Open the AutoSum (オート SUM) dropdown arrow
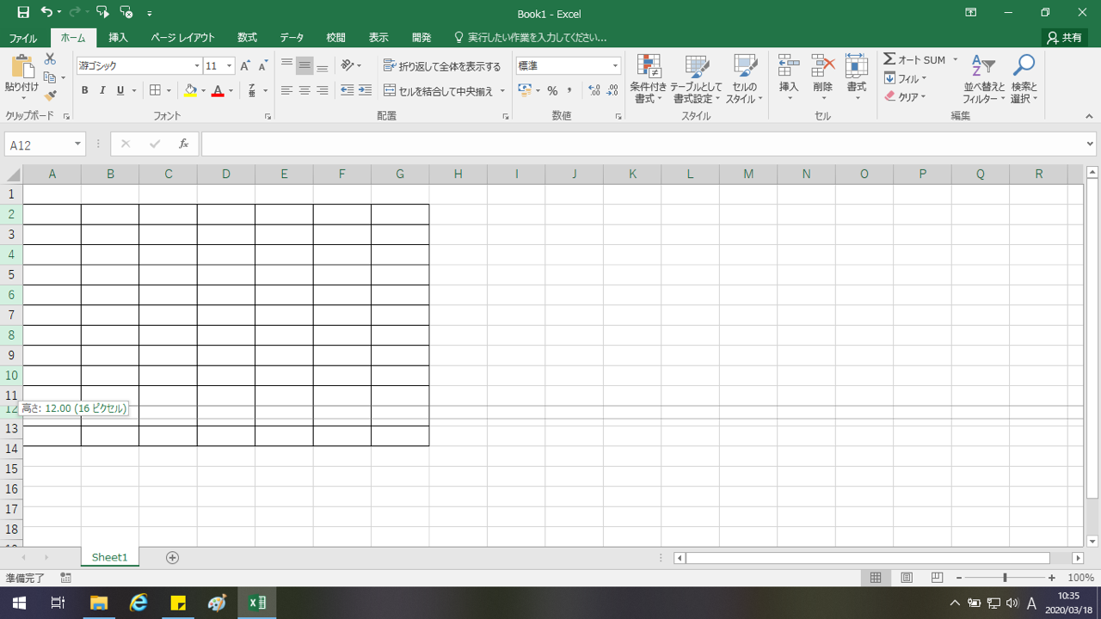This screenshot has width=1101, height=619. pyautogui.click(x=955, y=60)
